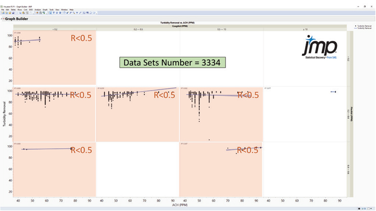Click the Data Sets Number text box
Image resolution: width=376 pixels, height=211 pixels.
[172, 63]
